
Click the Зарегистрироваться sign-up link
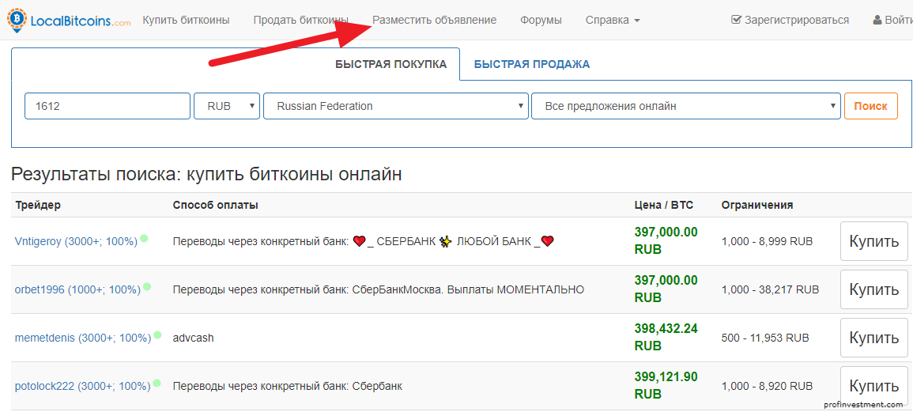(x=790, y=20)
